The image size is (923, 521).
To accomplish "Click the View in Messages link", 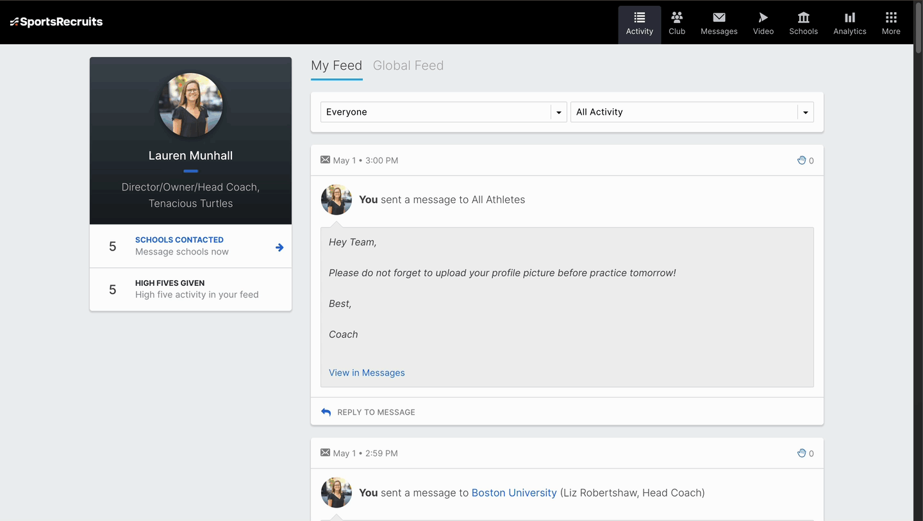I will [x=367, y=372].
